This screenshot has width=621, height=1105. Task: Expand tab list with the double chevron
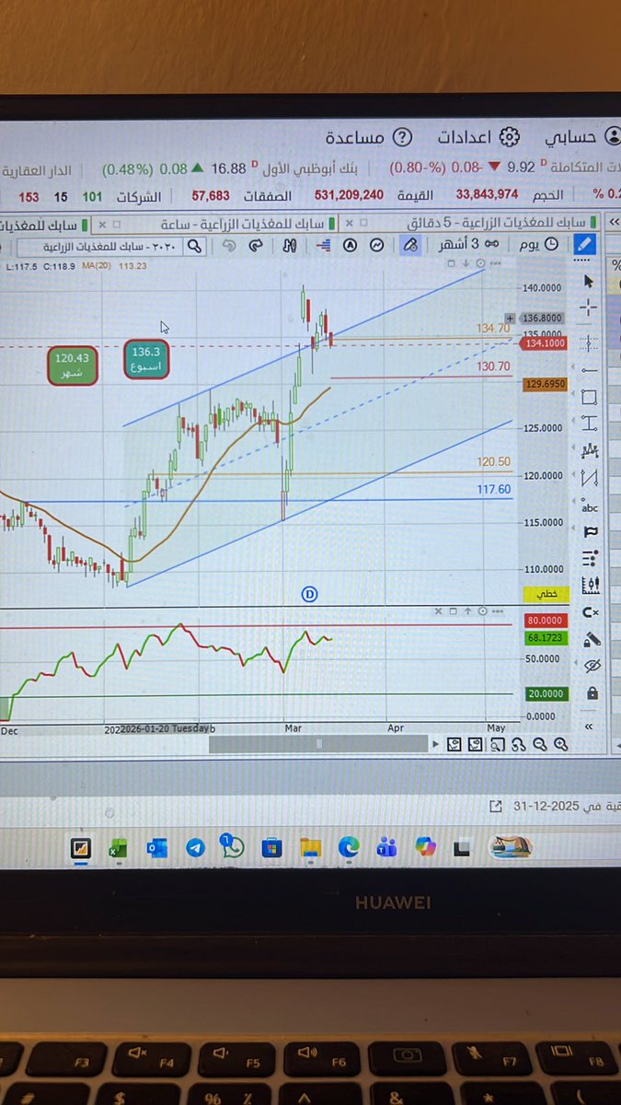[613, 223]
